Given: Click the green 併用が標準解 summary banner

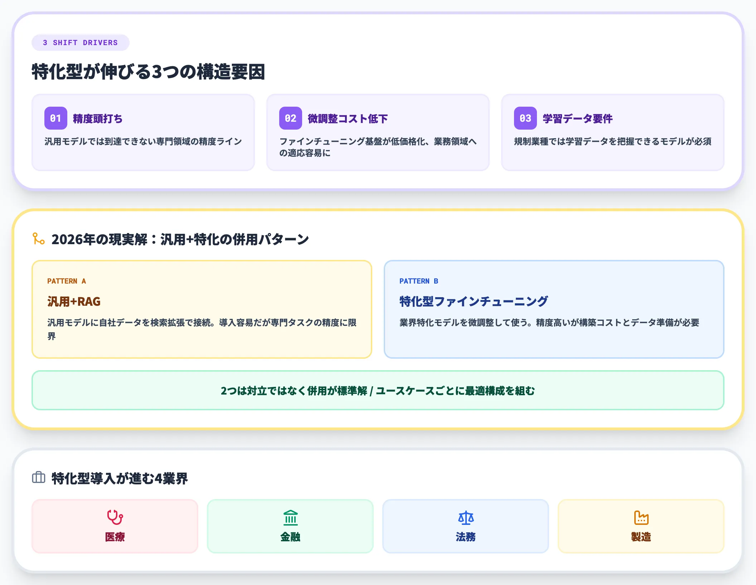Looking at the screenshot, I should coord(378,390).
